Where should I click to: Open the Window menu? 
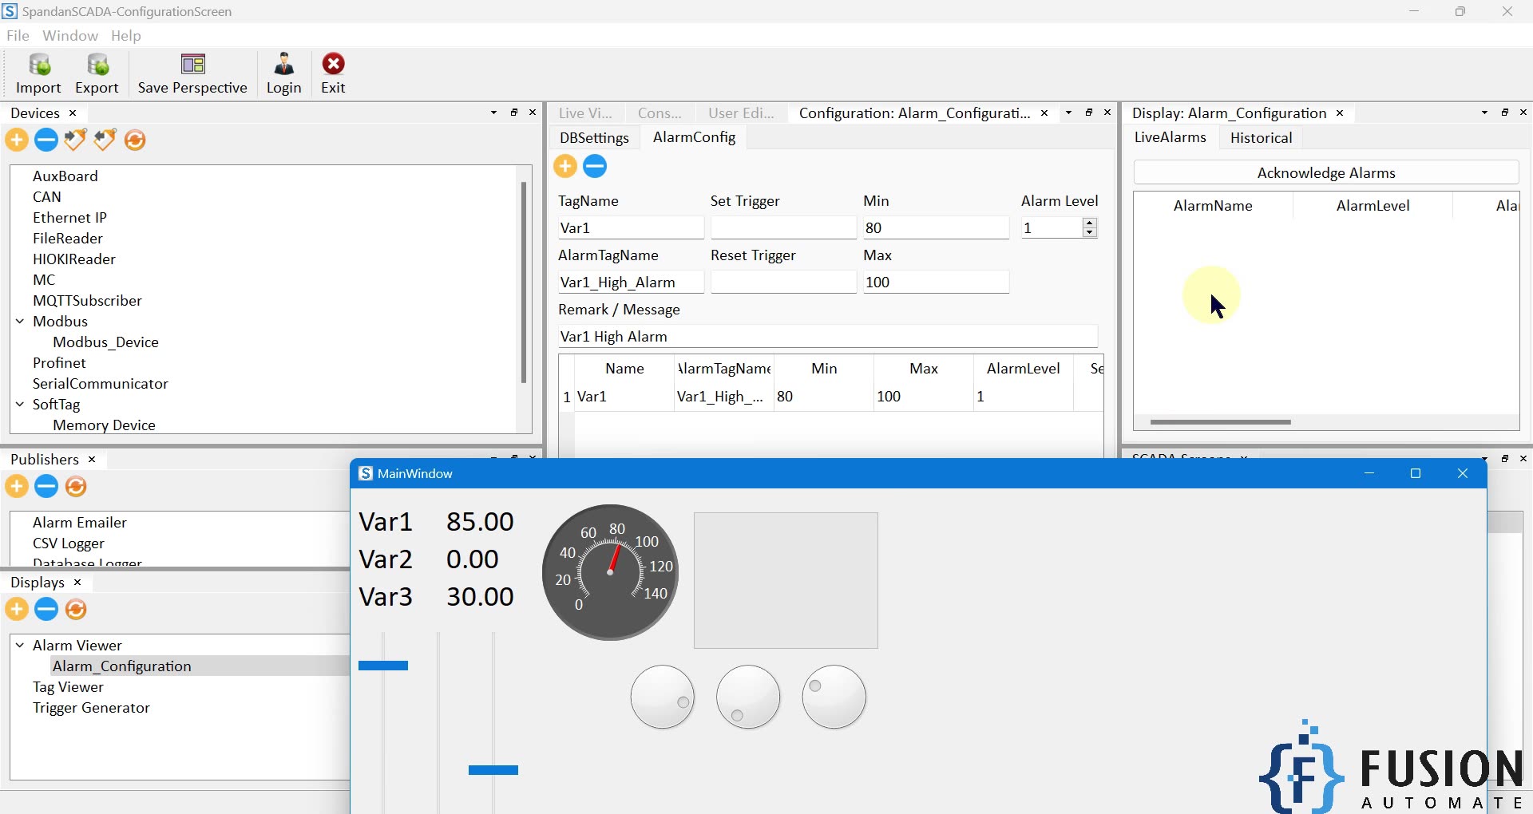click(x=70, y=36)
